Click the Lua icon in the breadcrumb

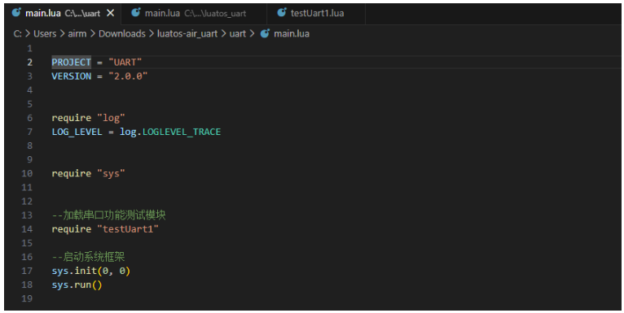tap(265, 33)
